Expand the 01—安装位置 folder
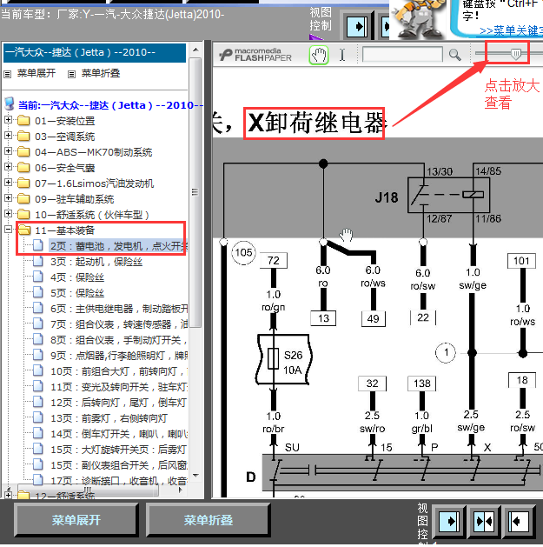This screenshot has height=547, width=543. 8,120
